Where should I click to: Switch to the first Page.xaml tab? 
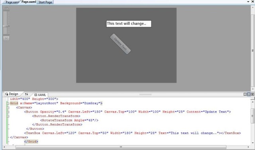(12, 2)
